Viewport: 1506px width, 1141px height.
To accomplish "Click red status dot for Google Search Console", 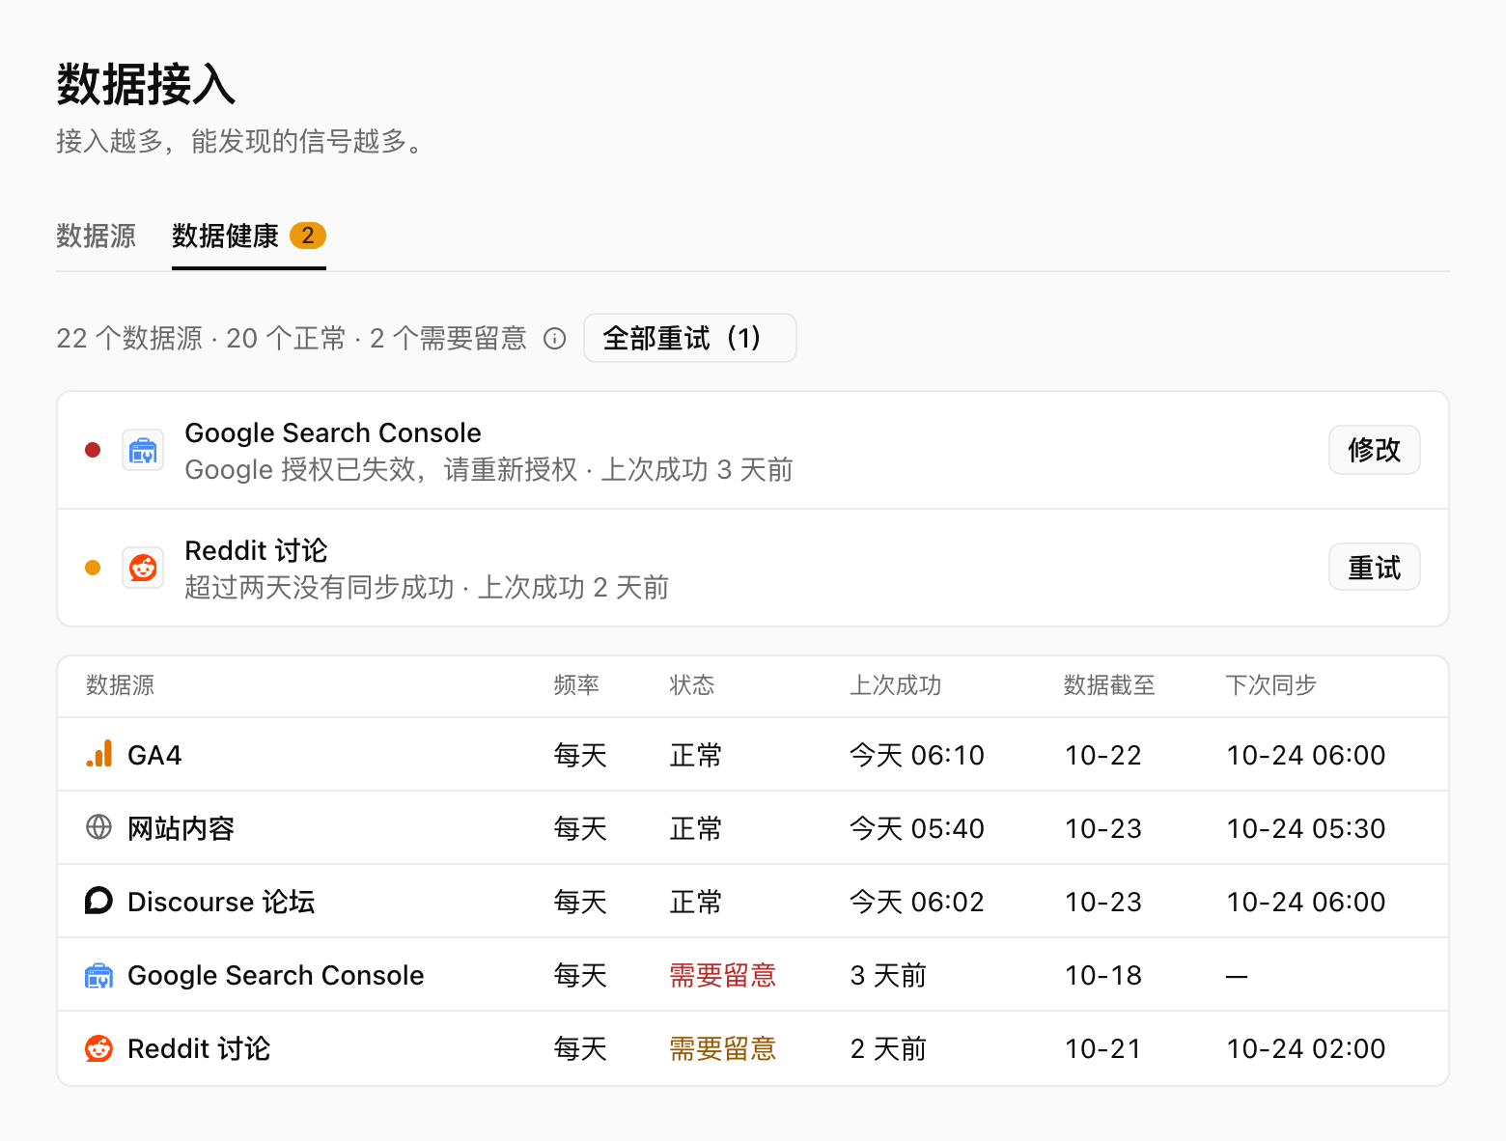I will (x=93, y=450).
